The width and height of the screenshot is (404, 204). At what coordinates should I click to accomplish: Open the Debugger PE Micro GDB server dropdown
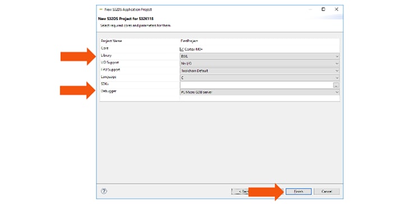[259, 92]
